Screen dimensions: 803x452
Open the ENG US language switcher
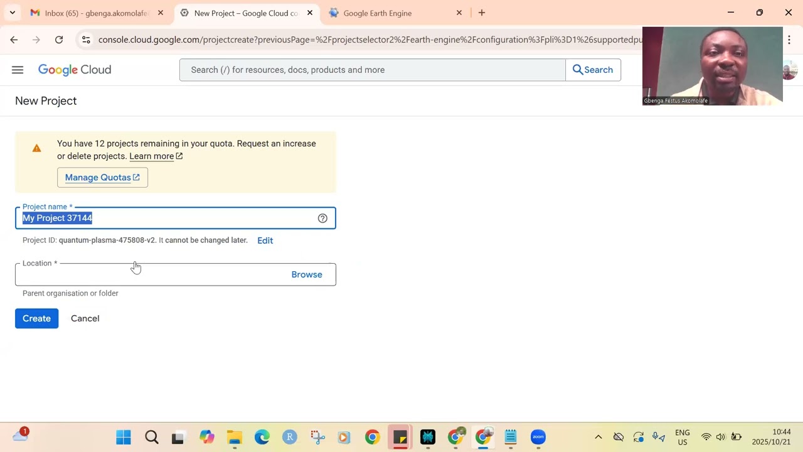(x=682, y=437)
